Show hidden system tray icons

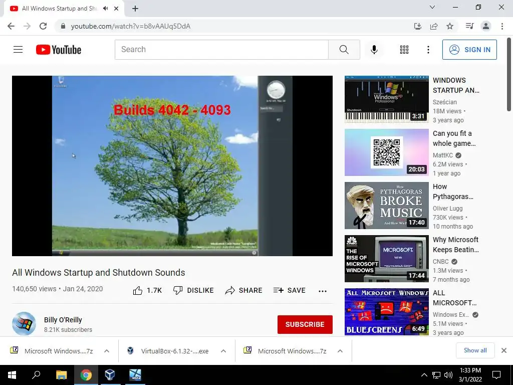(424, 375)
